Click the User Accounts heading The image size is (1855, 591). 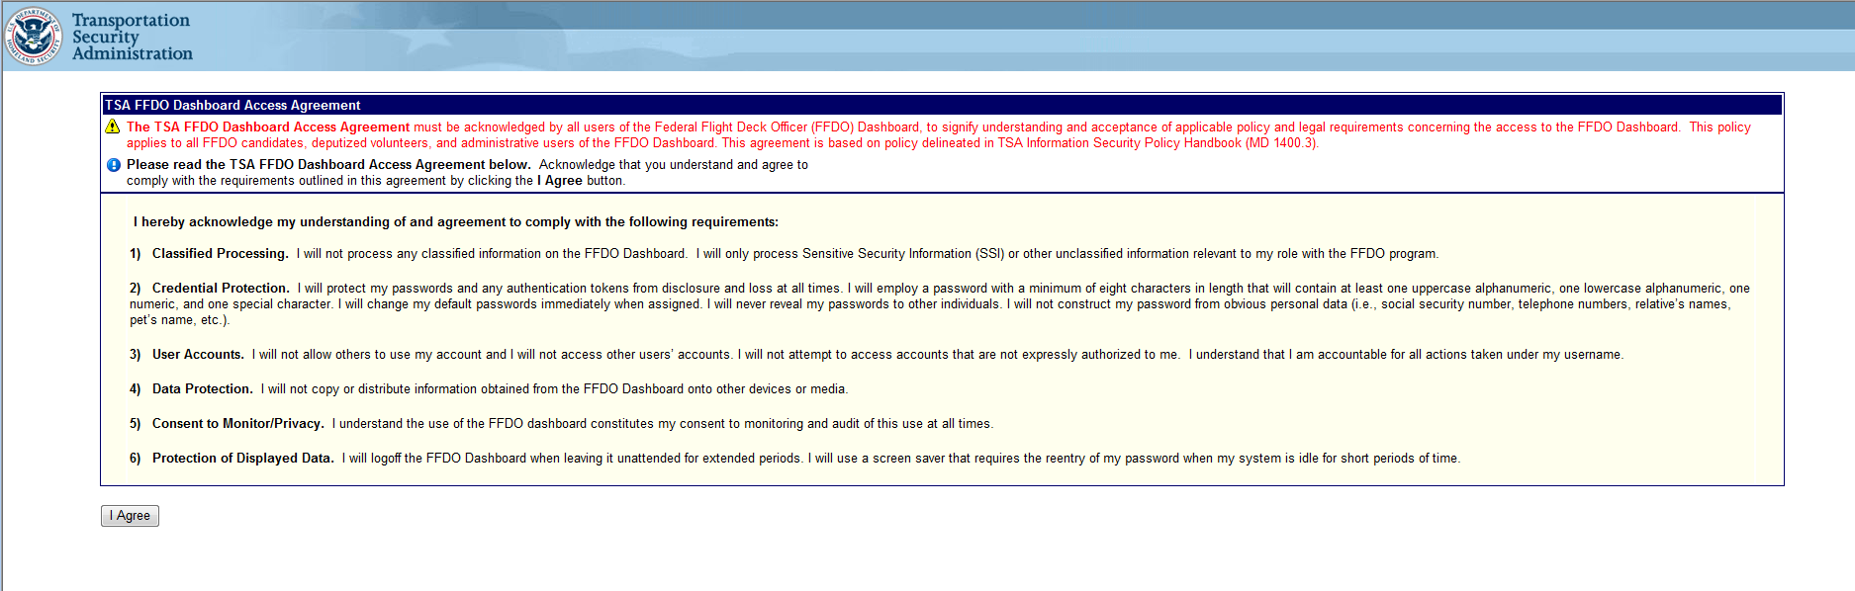point(198,355)
